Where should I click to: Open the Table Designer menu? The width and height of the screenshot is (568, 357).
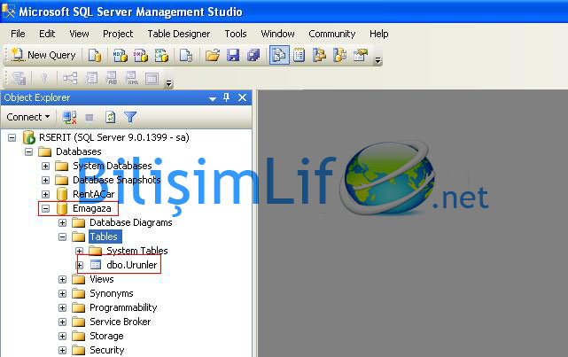179,34
